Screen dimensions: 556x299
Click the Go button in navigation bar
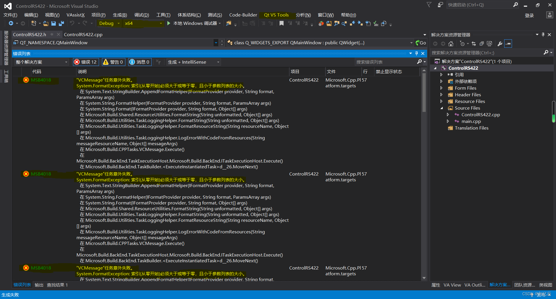(420, 43)
